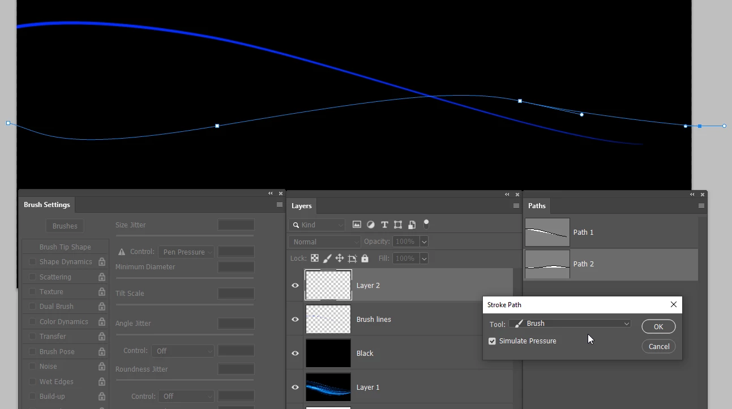
Task: Select the Paths panel tab
Action: (x=537, y=206)
